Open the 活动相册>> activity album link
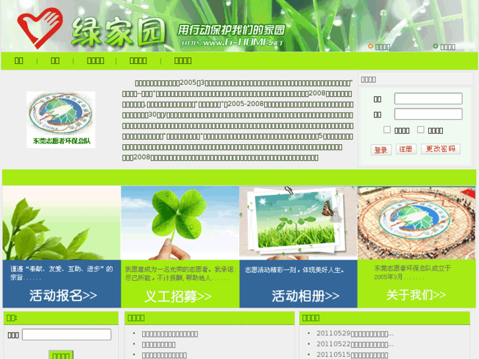479x359 pixels. [x=306, y=296]
